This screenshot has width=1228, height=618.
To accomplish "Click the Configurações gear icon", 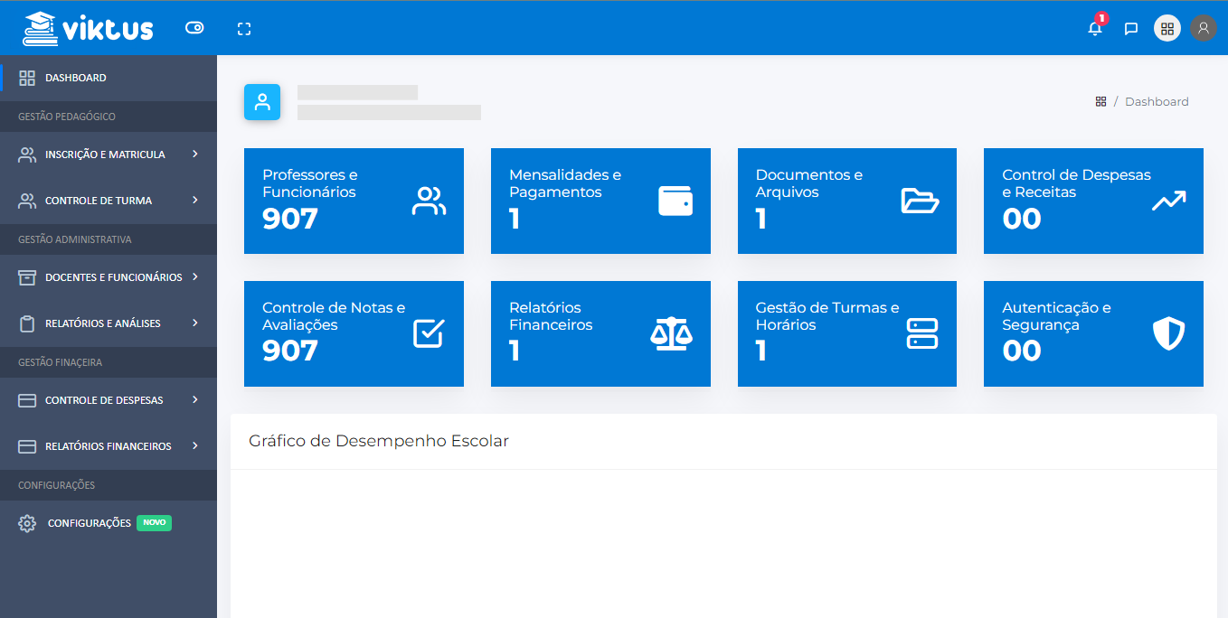I will pyautogui.click(x=27, y=523).
